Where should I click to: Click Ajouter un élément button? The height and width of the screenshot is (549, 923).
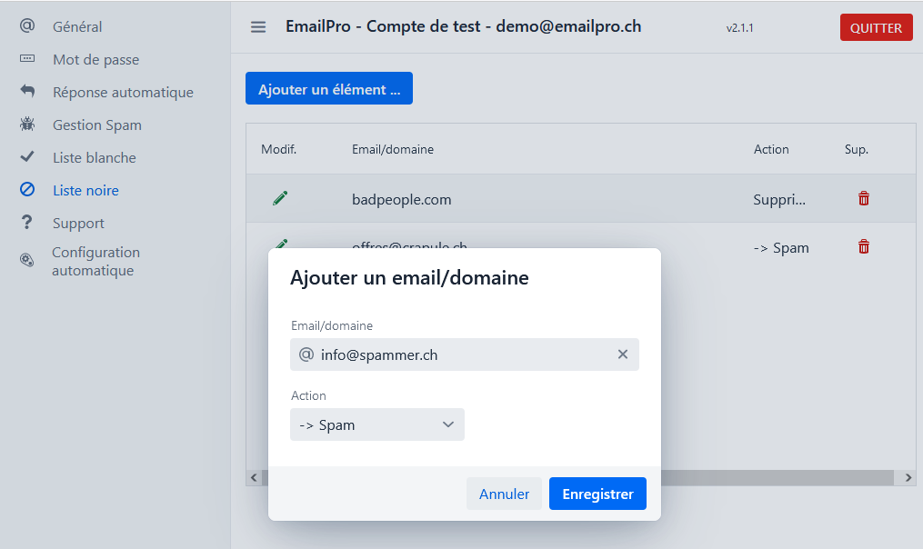[329, 89]
